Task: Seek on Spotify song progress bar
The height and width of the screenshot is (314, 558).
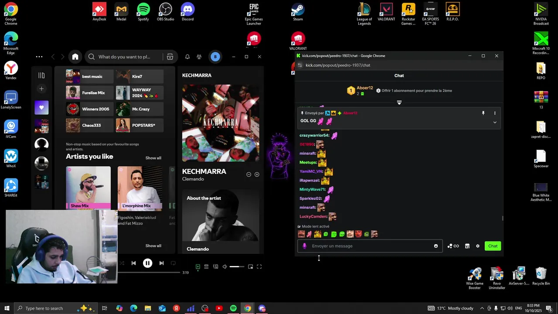Action: 149,273
